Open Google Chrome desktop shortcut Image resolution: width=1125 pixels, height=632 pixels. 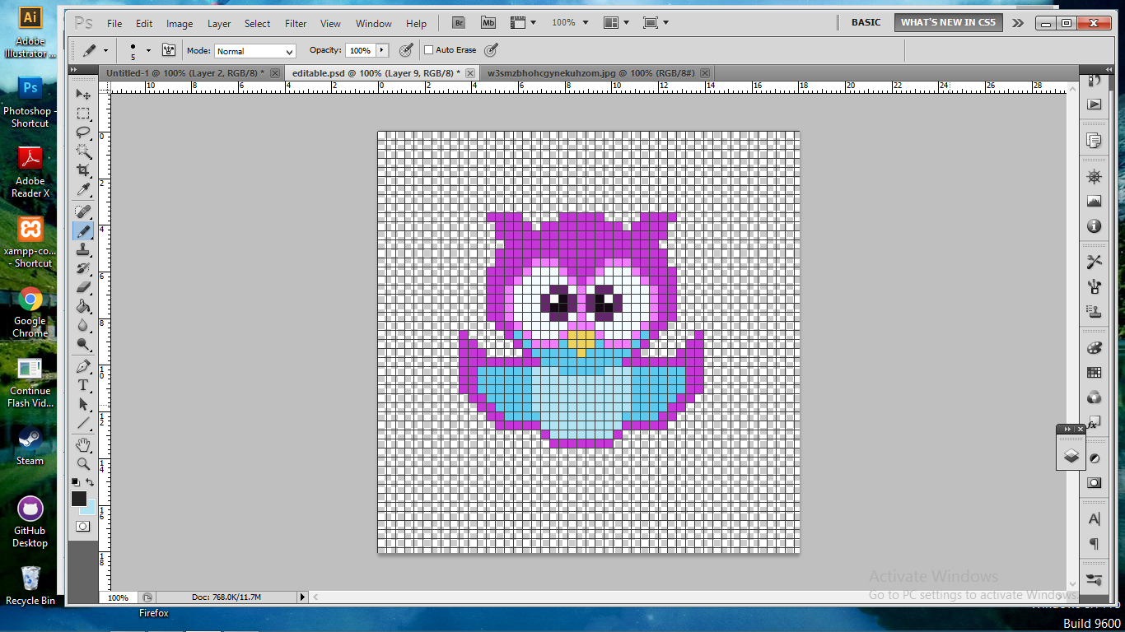coord(30,312)
